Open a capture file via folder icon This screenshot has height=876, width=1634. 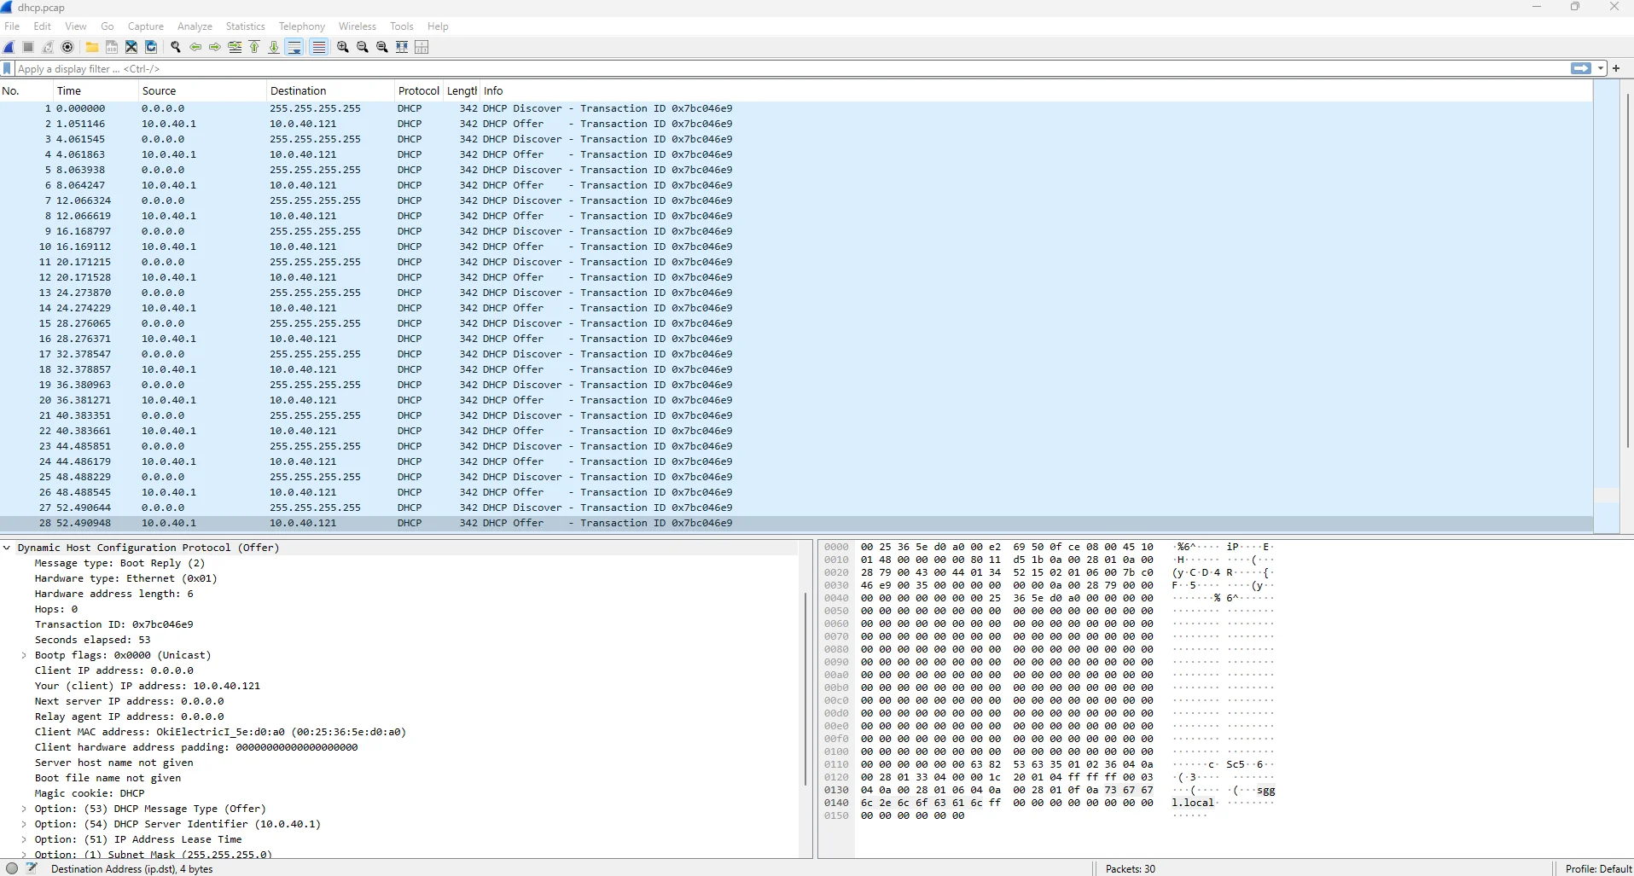(92, 47)
